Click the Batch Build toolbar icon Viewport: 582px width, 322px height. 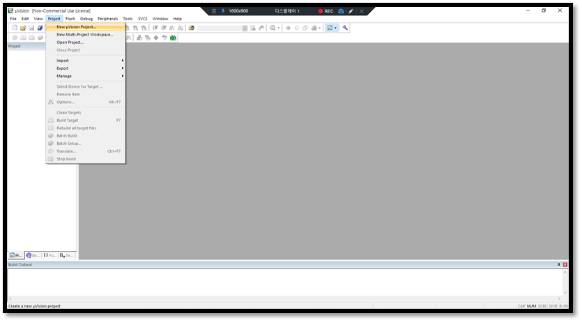tap(40, 38)
